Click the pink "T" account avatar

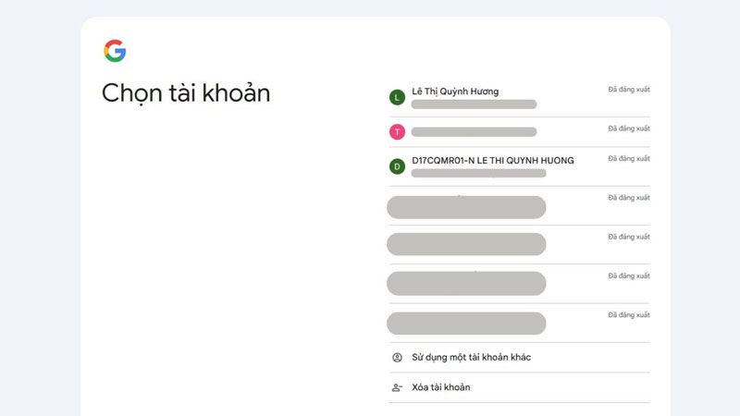397,132
